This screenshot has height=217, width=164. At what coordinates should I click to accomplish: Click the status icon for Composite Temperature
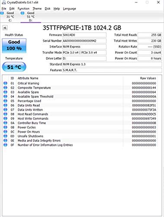coord(5,88)
